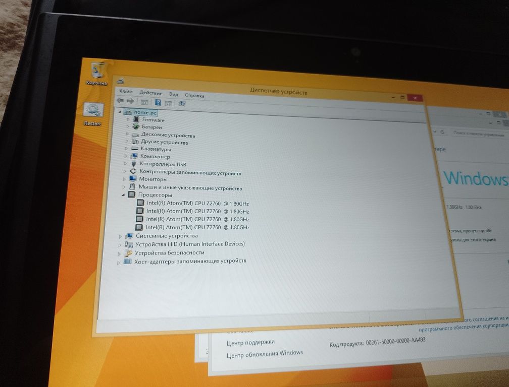Screen dimensions: 509x387
Task: Click the Scan for hardware changes icon
Action: [x=182, y=103]
